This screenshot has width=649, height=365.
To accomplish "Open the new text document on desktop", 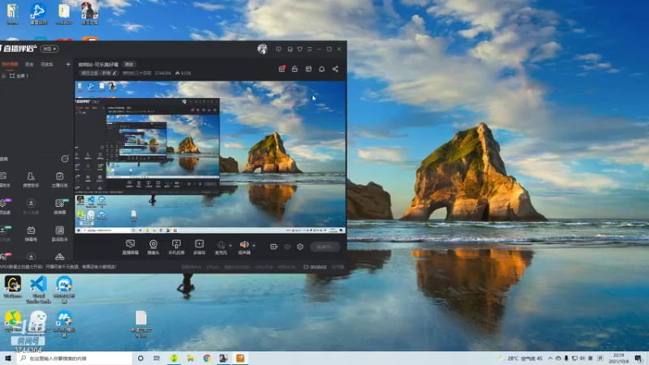I will coord(141,324).
